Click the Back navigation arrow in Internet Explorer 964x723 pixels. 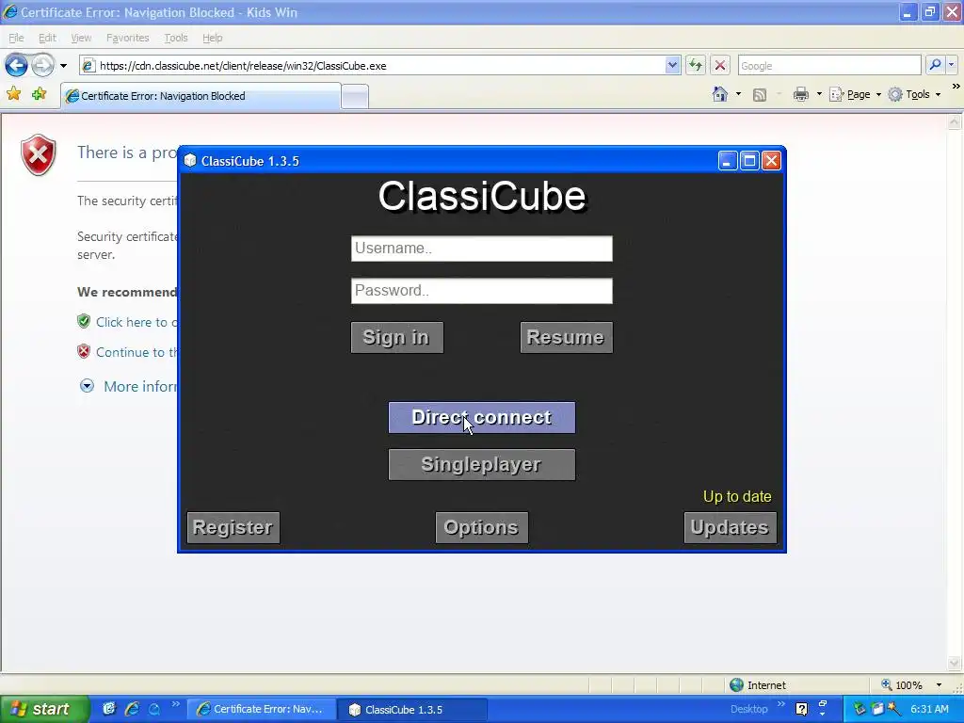[17, 65]
